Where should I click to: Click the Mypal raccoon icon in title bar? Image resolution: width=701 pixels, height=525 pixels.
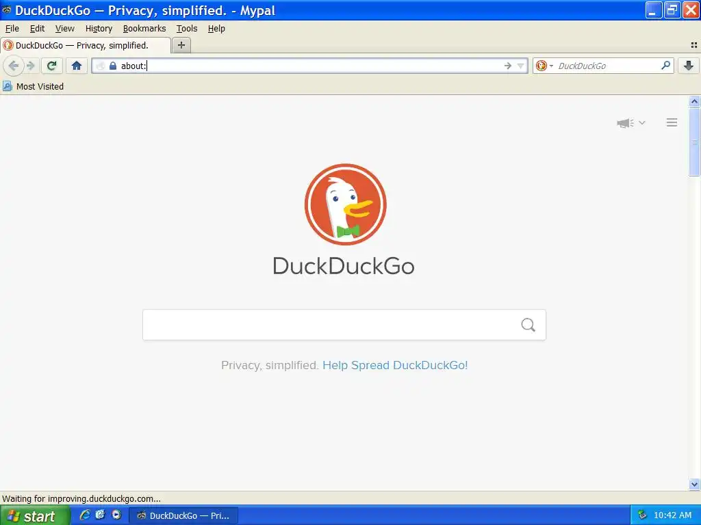coord(7,10)
